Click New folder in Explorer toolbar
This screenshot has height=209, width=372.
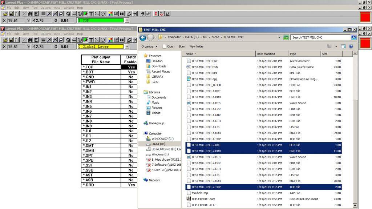click(197, 46)
